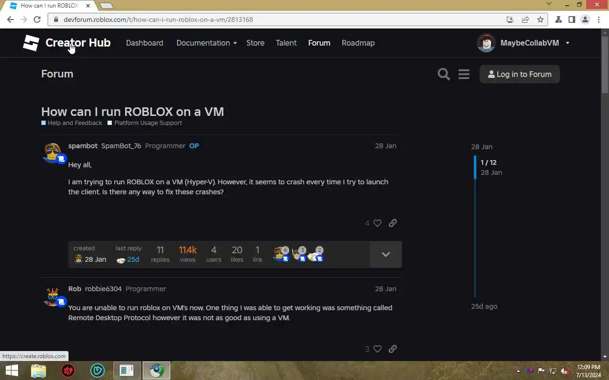Click the green circular app on the taskbar
This screenshot has height=380, width=609.
click(98, 370)
